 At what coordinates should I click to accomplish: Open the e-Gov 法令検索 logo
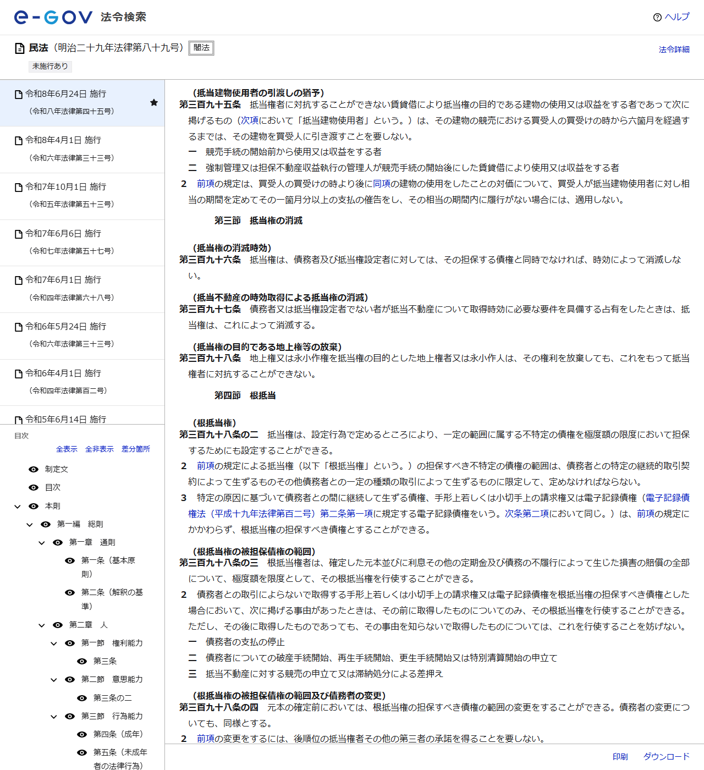80,17
